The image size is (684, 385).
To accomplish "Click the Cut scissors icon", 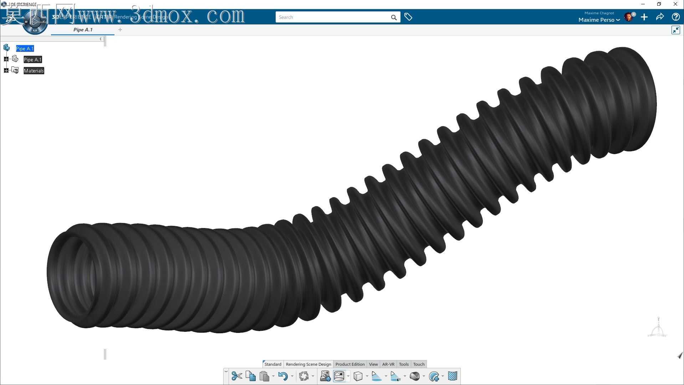I will click(237, 376).
